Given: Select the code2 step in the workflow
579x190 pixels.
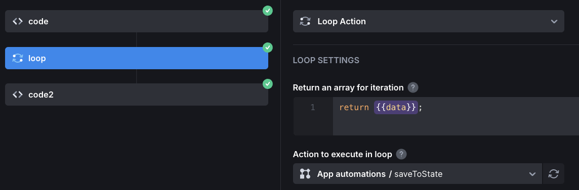Looking at the screenshot, I should click(136, 94).
